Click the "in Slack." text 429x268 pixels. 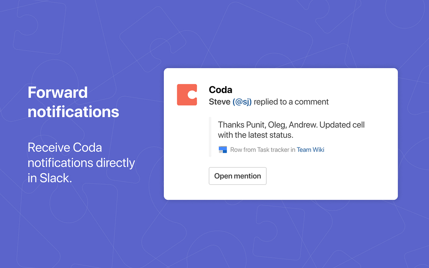point(49,178)
